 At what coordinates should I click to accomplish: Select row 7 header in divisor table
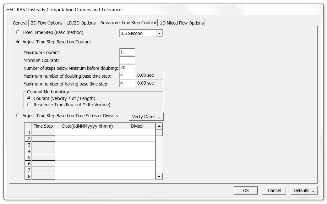(28, 170)
